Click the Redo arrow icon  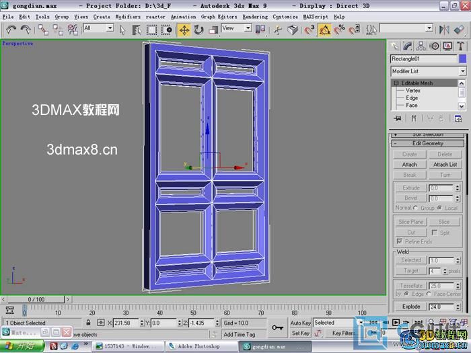26,30
